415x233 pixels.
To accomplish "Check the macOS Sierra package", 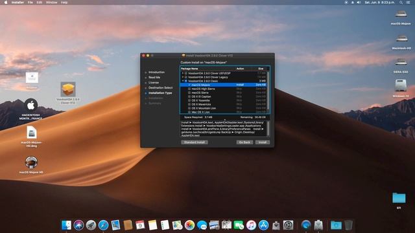I will click(189, 93).
